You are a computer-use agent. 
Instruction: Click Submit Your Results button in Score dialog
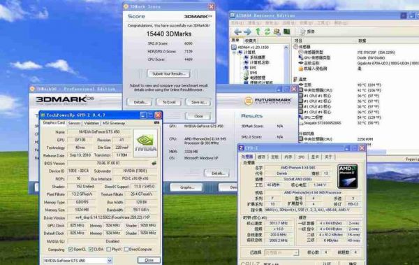[x=168, y=73]
